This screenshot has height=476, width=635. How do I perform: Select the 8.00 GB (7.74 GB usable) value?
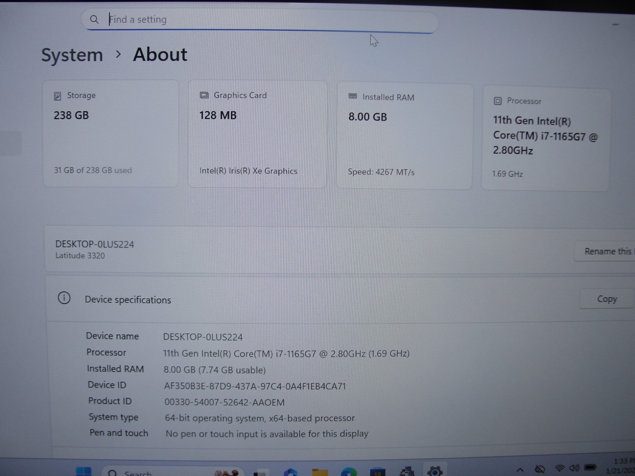(x=215, y=370)
